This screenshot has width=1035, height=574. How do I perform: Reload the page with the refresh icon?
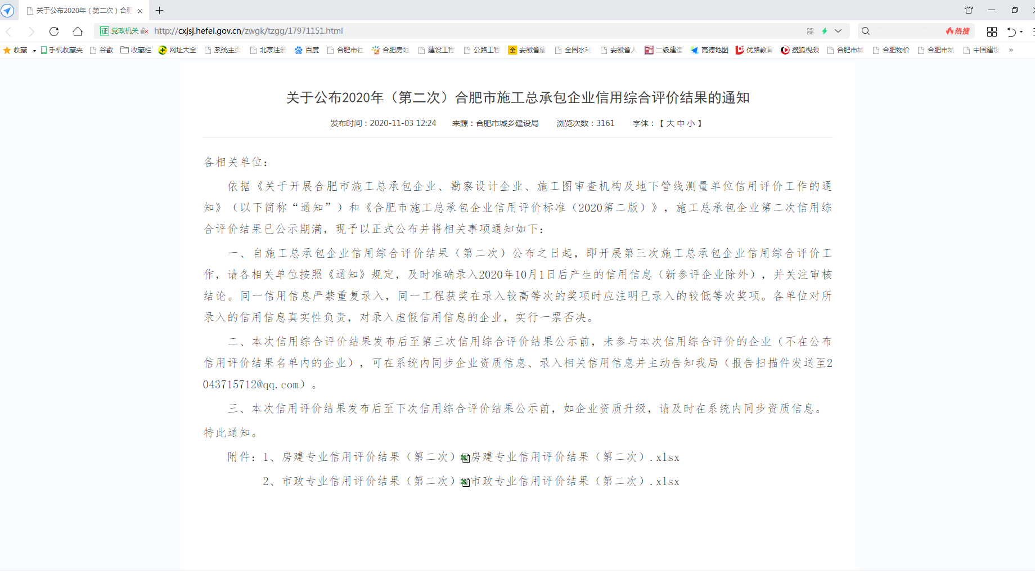[54, 32]
